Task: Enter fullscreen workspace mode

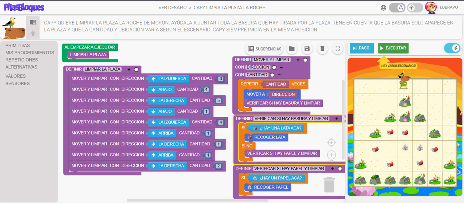Action: (x=338, y=49)
